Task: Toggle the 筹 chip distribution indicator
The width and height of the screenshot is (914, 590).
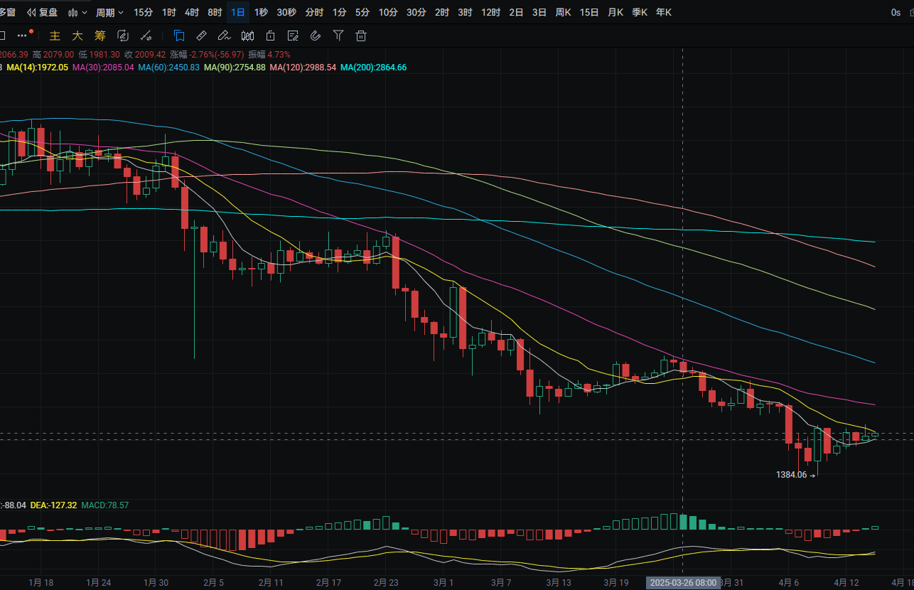Action: [x=100, y=36]
